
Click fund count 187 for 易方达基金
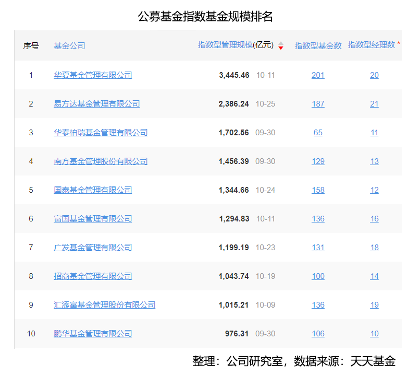(x=318, y=104)
